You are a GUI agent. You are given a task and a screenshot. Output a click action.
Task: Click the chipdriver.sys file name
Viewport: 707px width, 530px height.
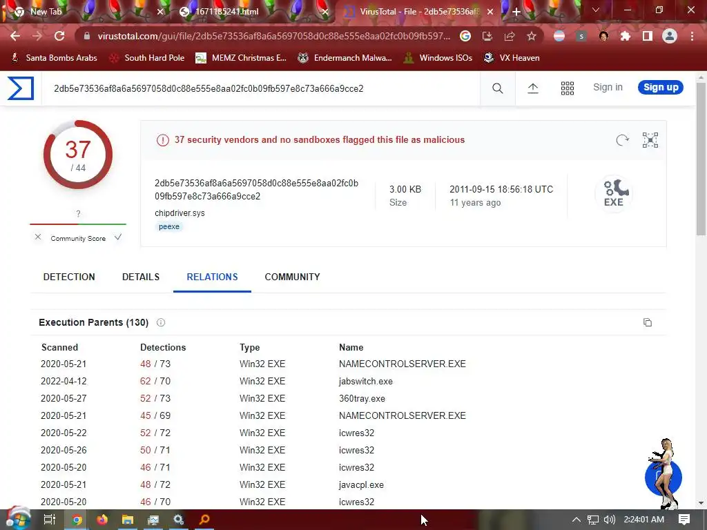(180, 213)
